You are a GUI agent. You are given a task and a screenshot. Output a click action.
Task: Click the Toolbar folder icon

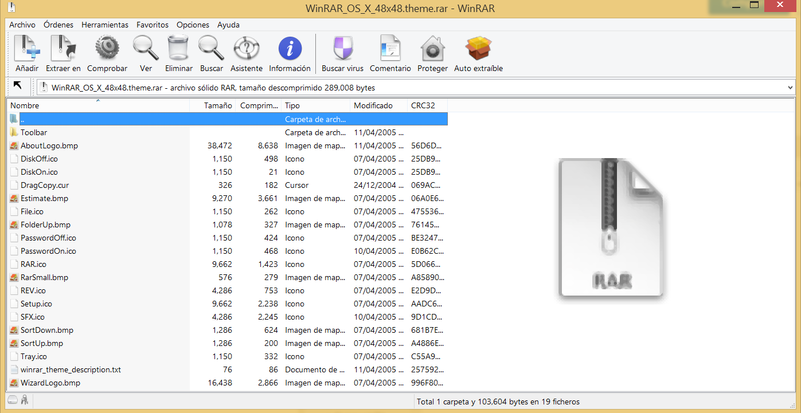click(x=14, y=132)
